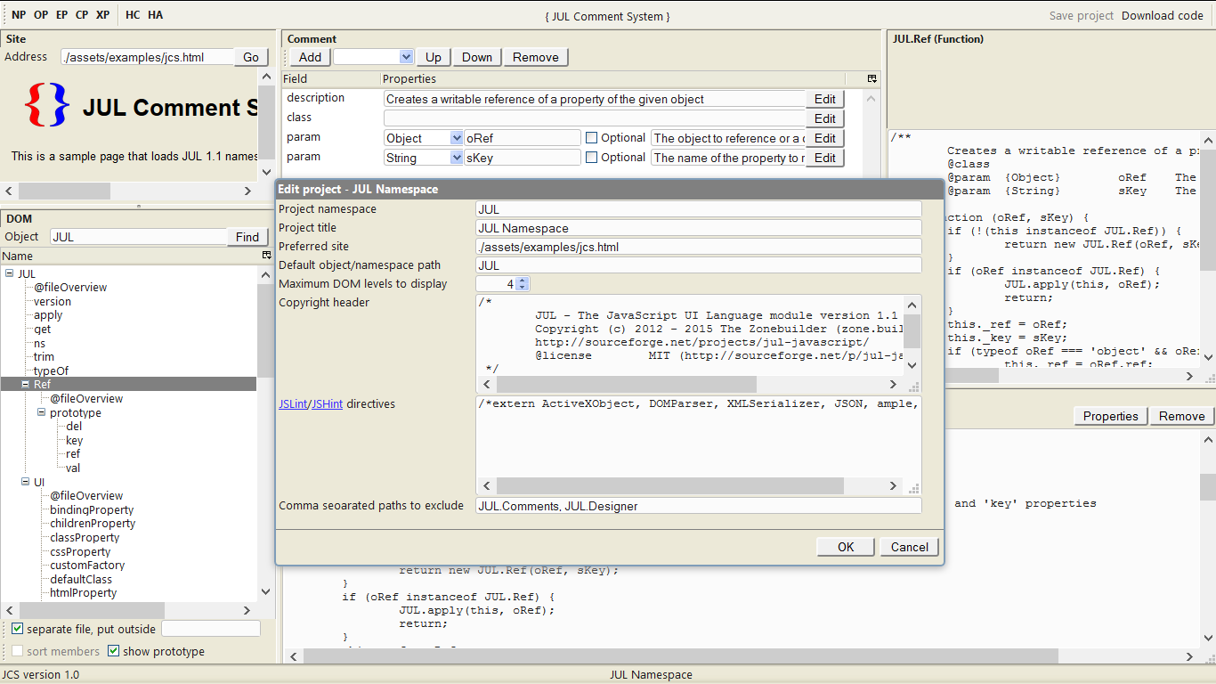
Task: Open the HC menu
Action: tap(131, 14)
